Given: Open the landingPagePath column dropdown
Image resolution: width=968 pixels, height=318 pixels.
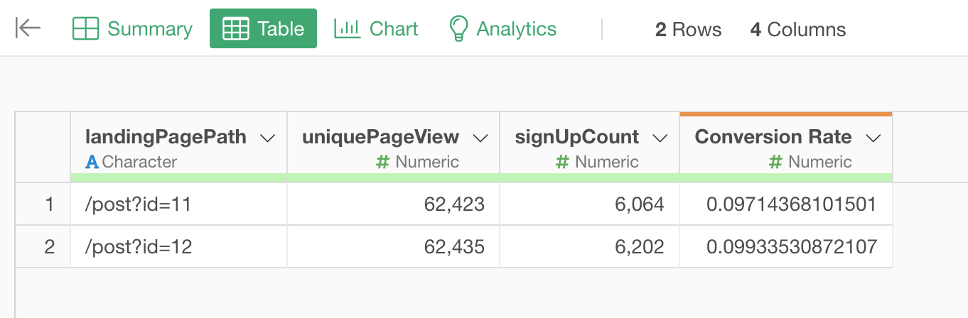Looking at the screenshot, I should point(268,138).
